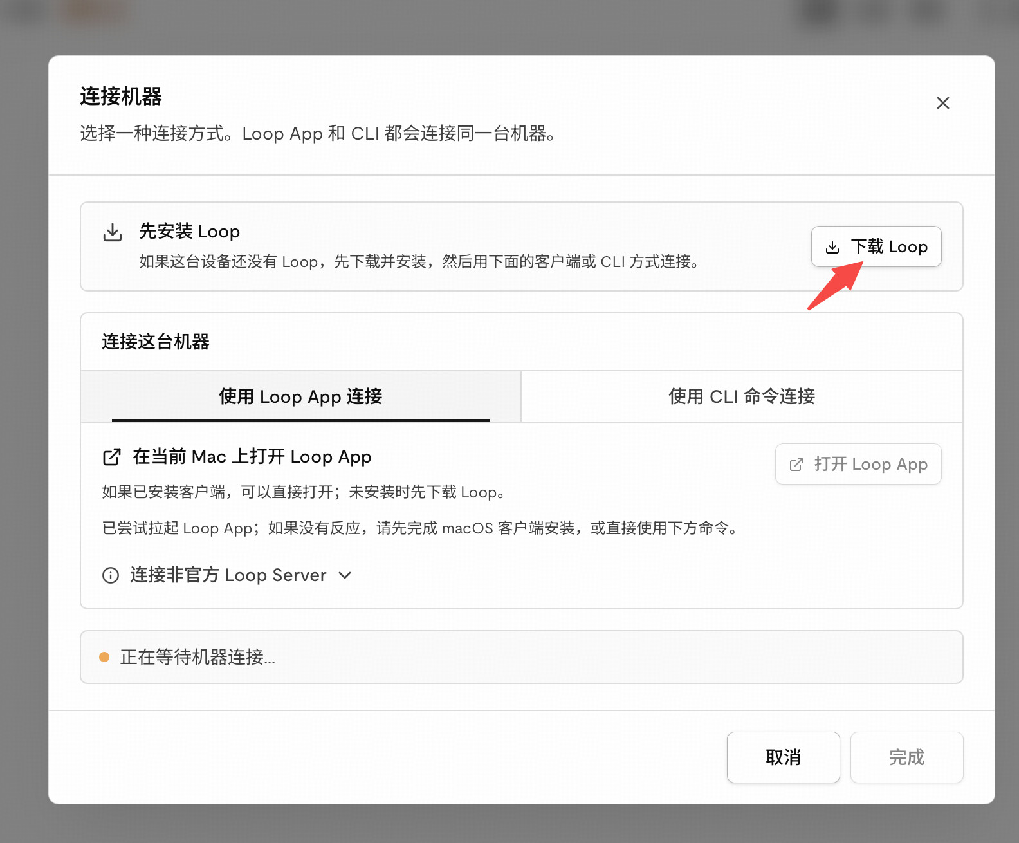This screenshot has width=1019, height=843.
Task: Click 打开 Loop App button text
Action: click(x=870, y=465)
